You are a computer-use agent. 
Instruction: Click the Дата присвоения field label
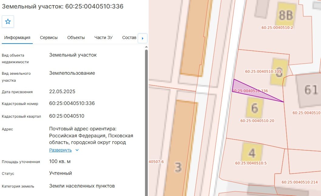tap(17, 92)
